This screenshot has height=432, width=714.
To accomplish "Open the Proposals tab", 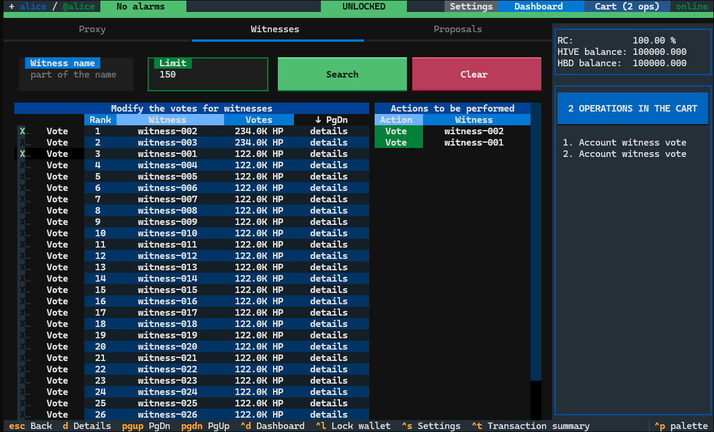I will tap(458, 29).
